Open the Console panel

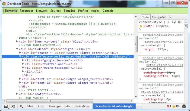pos(108,11)
